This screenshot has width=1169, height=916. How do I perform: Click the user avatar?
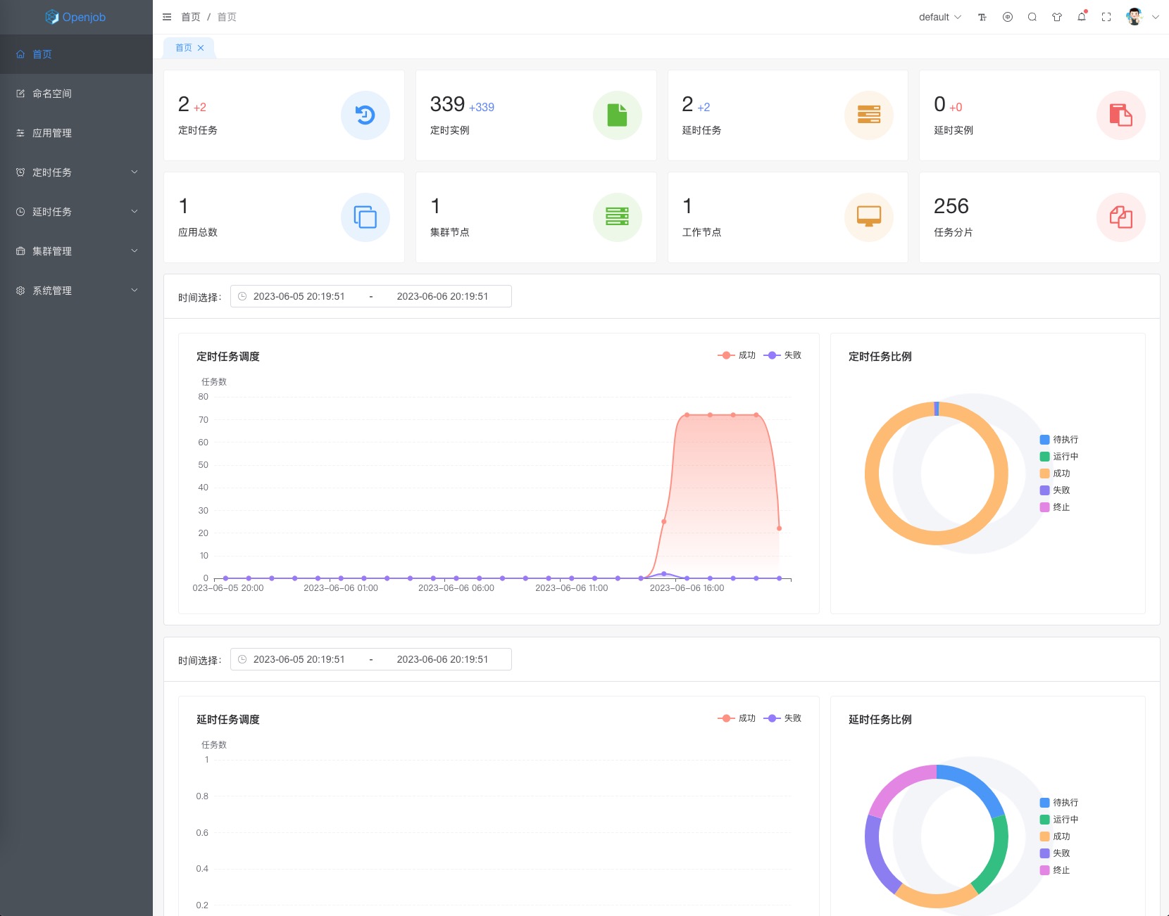coord(1134,17)
